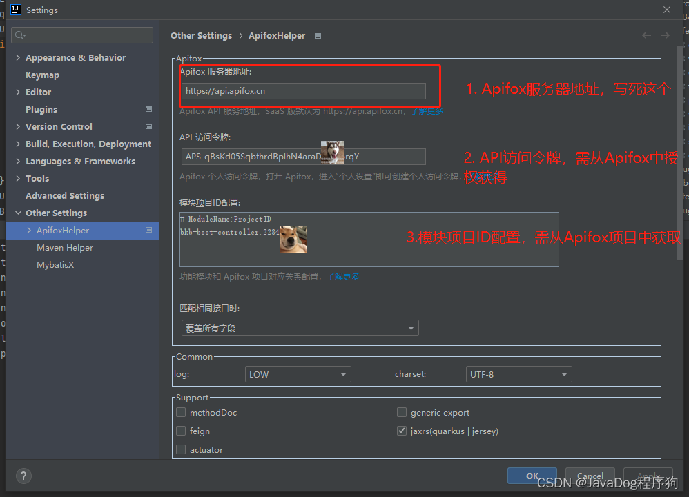Click the Cancel button
Image resolution: width=689 pixels, height=497 pixels.
[x=590, y=476]
